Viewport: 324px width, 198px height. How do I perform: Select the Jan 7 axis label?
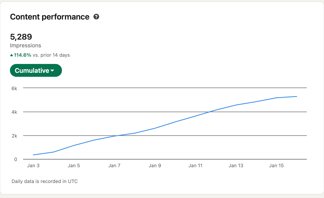[114, 166]
